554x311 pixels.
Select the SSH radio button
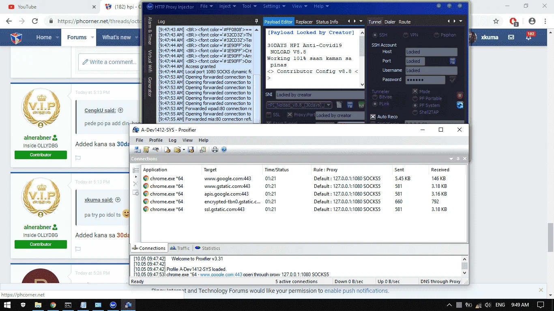tap(375, 35)
